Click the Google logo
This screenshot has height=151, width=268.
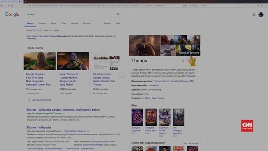coord(12,14)
